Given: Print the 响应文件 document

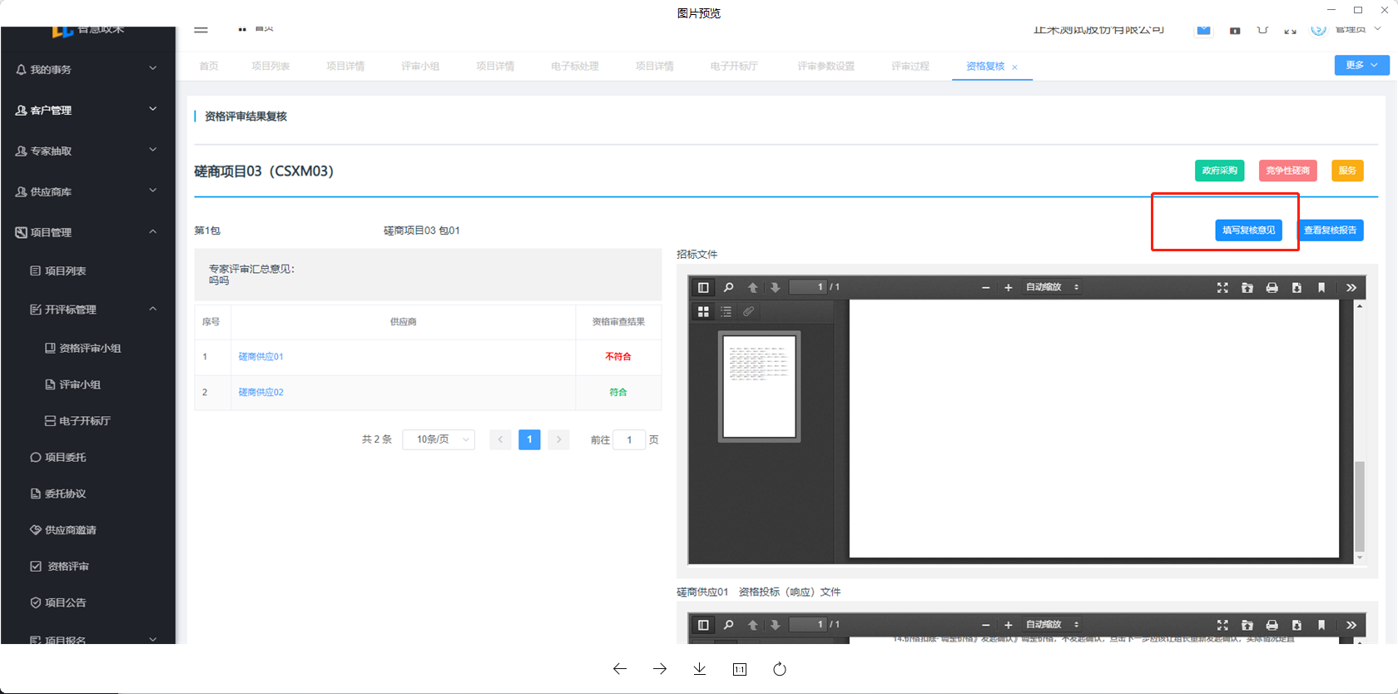Looking at the screenshot, I should click(x=1272, y=625).
